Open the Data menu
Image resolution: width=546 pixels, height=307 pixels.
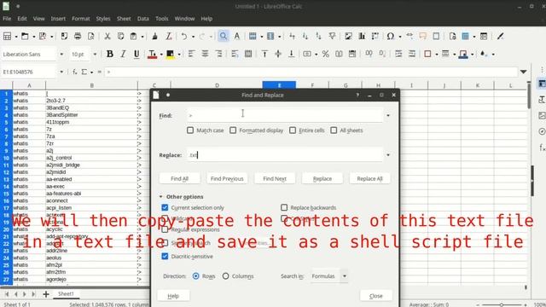coord(142,19)
